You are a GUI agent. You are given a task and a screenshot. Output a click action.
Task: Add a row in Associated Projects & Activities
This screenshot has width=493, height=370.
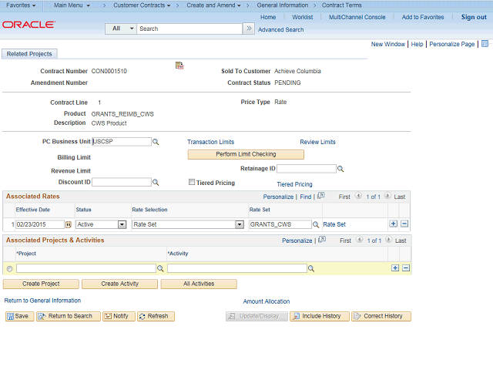pyautogui.click(x=395, y=267)
